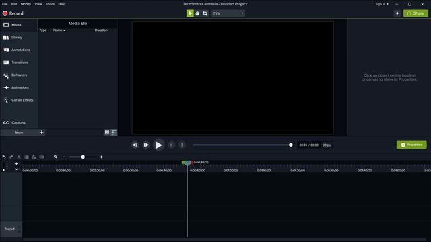Open the Share menu in menu bar

[x=50, y=4]
